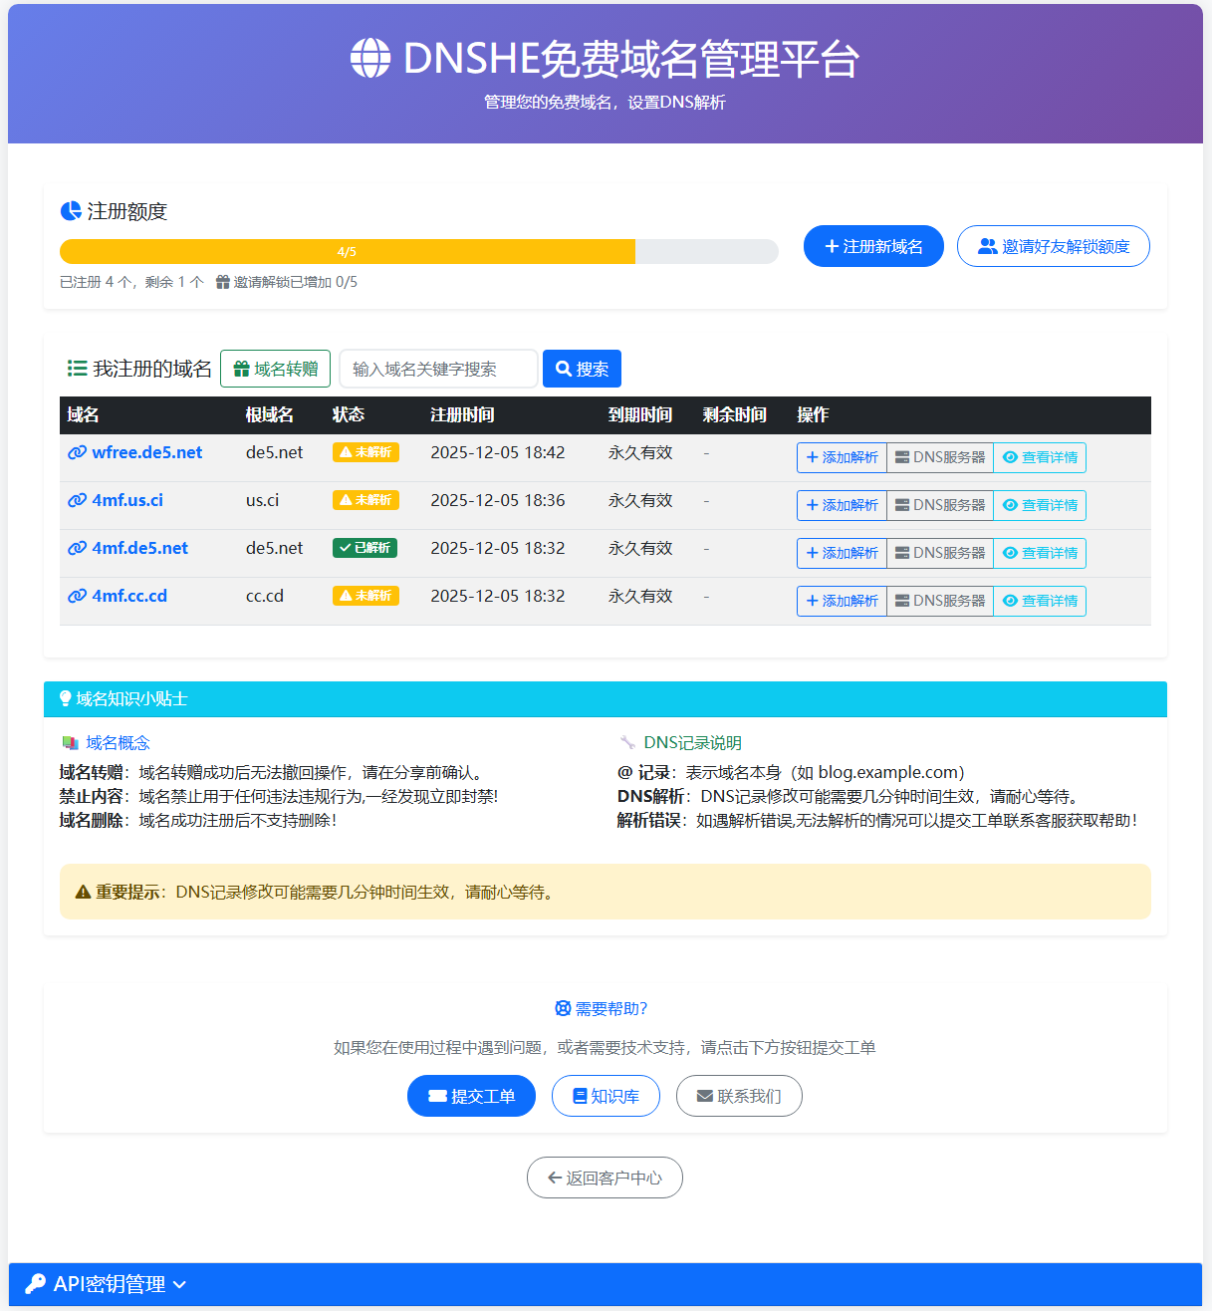Click the pie chart icon beside 注册额度
This screenshot has height=1311, width=1212.
71,211
